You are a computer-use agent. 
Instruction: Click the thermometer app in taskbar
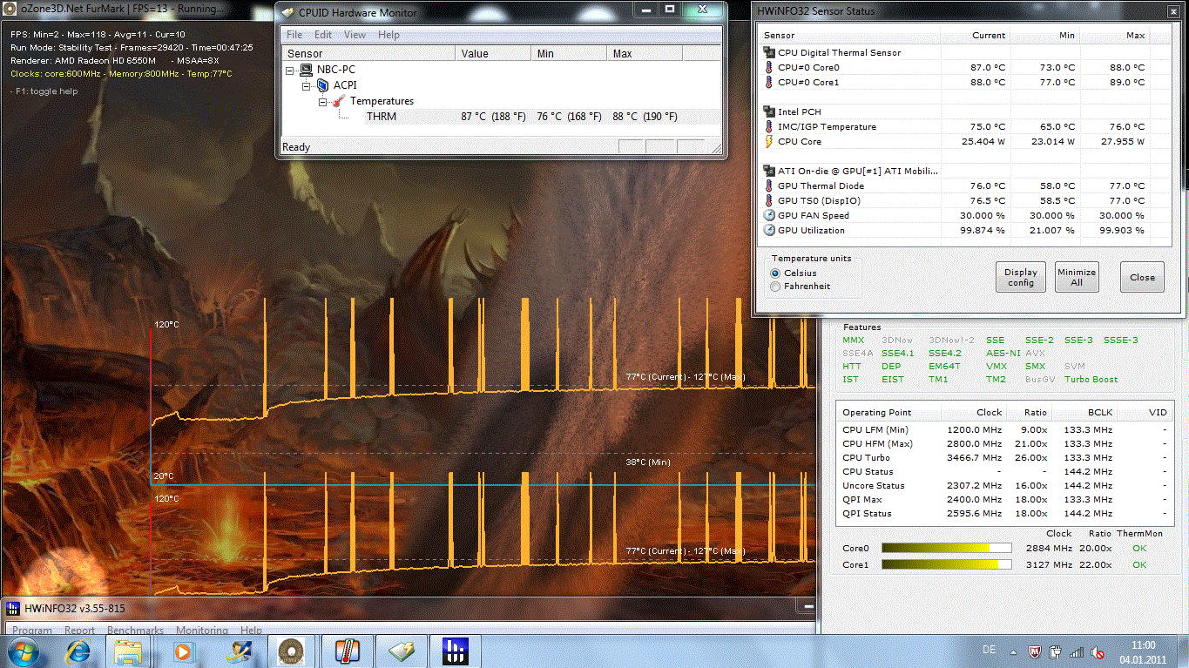point(347,651)
